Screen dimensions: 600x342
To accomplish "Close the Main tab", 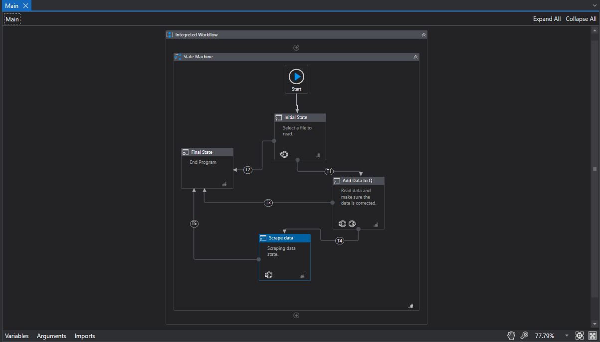I will [26, 6].
